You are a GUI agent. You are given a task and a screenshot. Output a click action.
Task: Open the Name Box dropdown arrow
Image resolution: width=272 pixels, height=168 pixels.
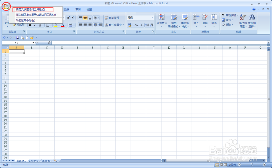33,43
